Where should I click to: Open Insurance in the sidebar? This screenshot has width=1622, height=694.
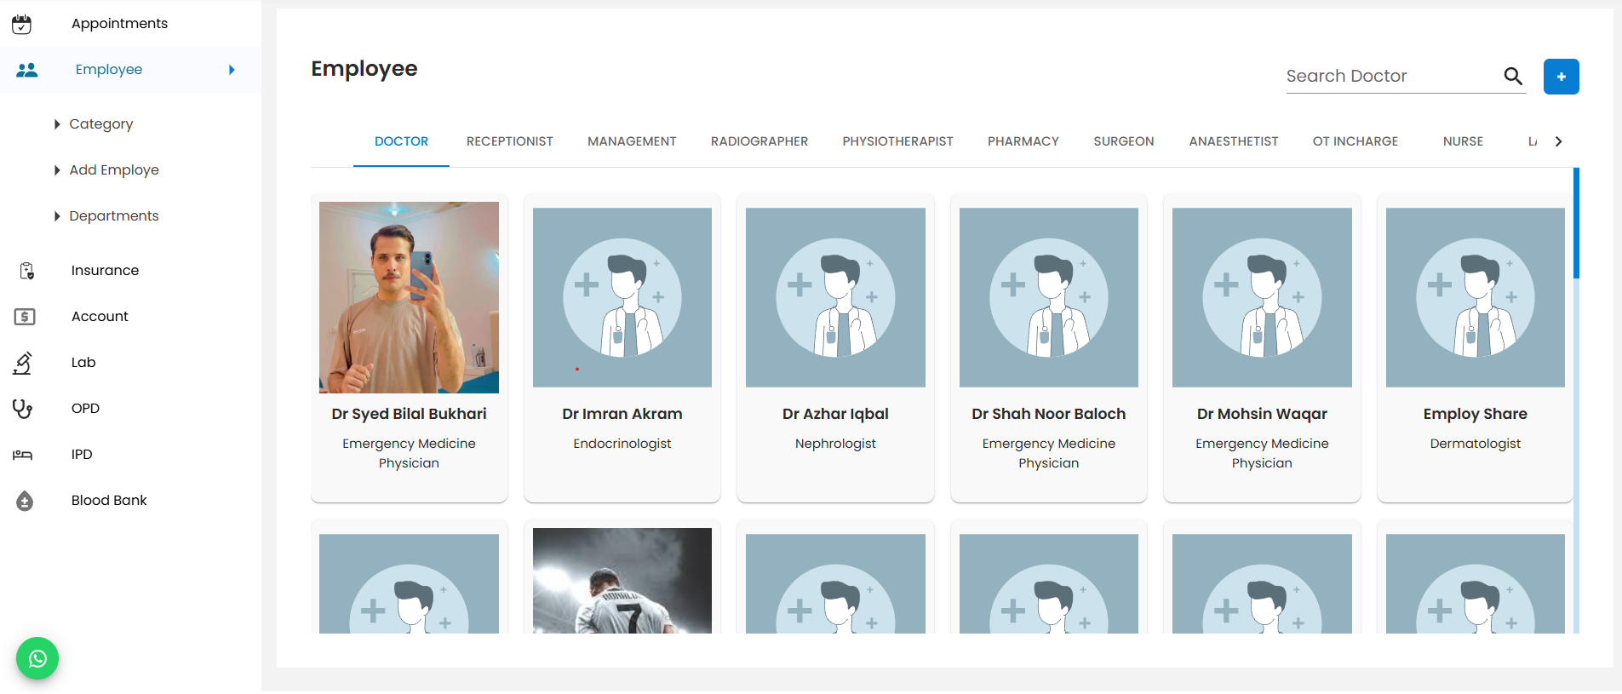click(105, 271)
